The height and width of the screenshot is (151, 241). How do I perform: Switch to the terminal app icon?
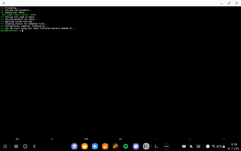[157, 146]
